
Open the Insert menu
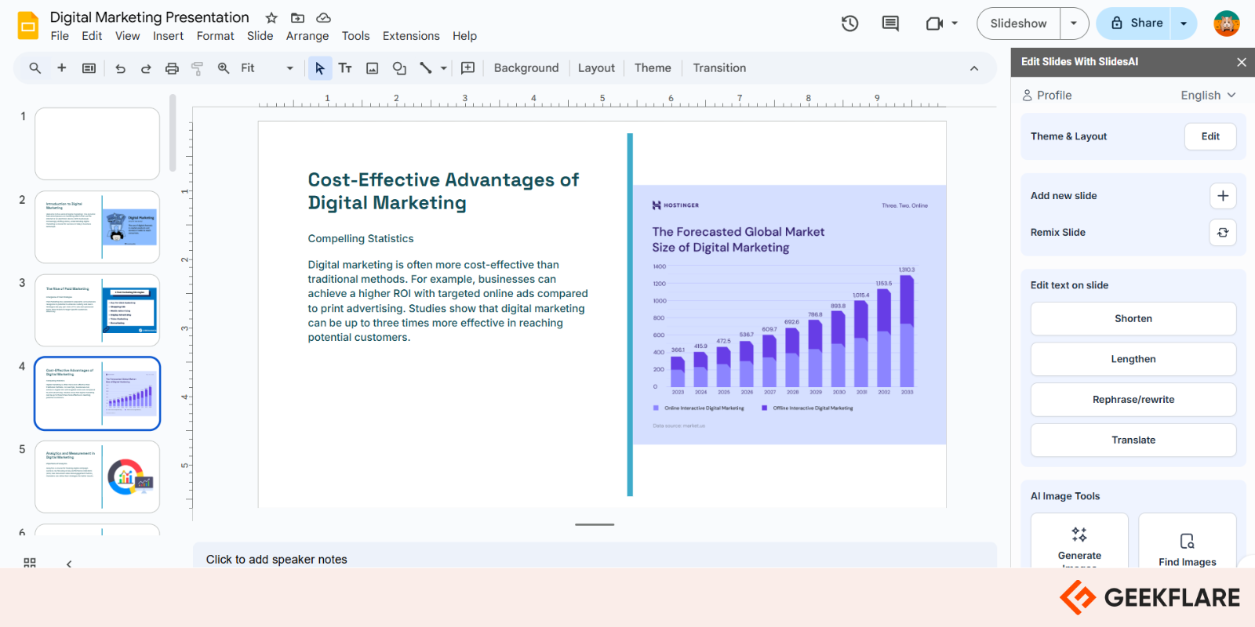(x=168, y=36)
